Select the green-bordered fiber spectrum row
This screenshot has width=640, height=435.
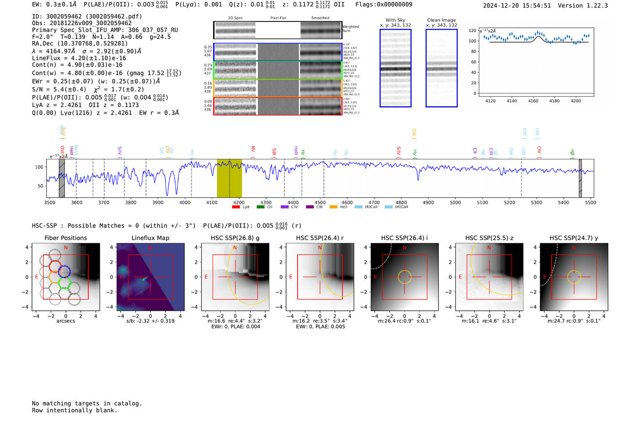278,70
